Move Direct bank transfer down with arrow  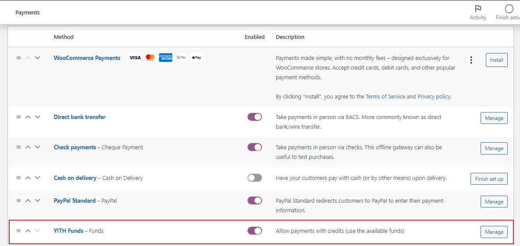pyautogui.click(x=38, y=117)
